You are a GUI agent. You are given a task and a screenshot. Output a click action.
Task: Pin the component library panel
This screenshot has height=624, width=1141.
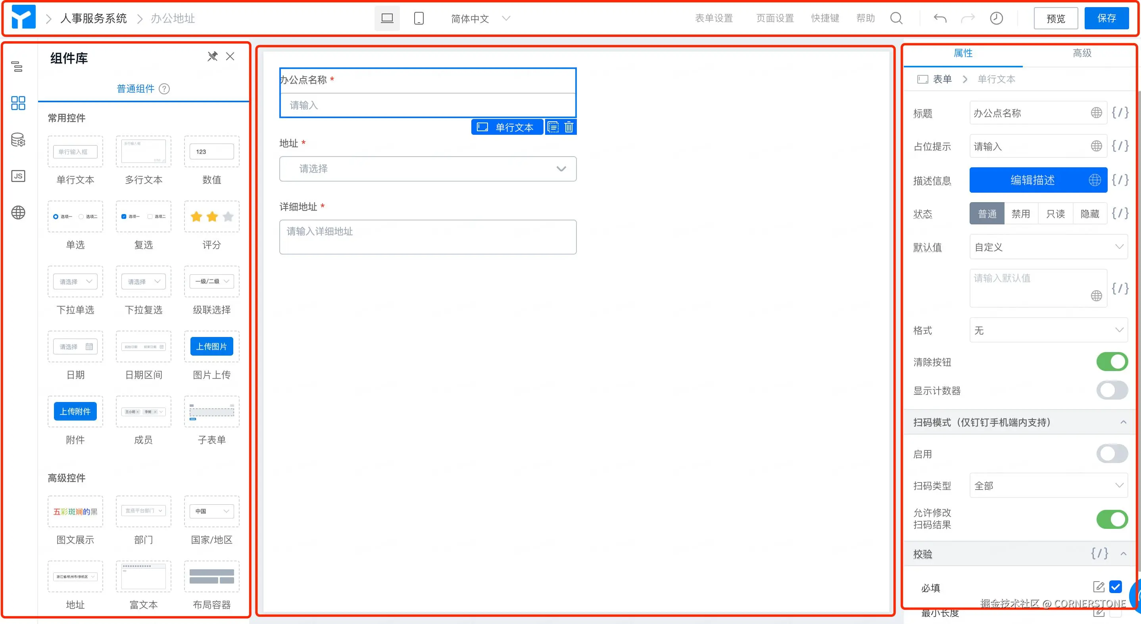tap(213, 56)
